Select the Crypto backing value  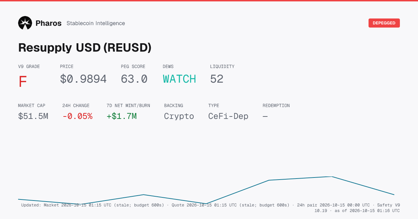pos(179,116)
